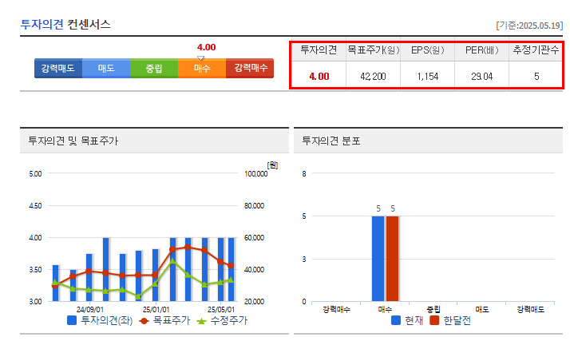Click the 중립 category axis label

(433, 309)
